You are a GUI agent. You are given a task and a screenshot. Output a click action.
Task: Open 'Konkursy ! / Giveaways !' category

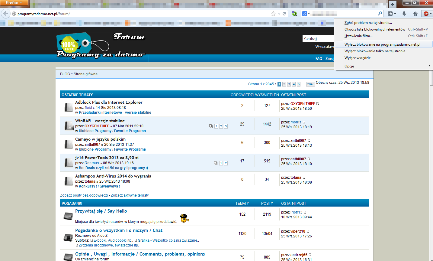[x=99, y=186]
